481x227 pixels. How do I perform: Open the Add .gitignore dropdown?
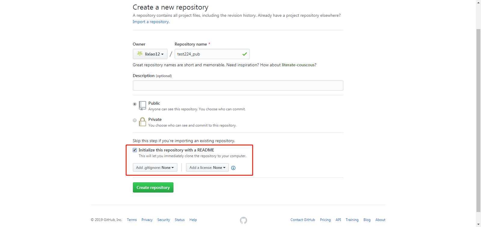pos(155,167)
